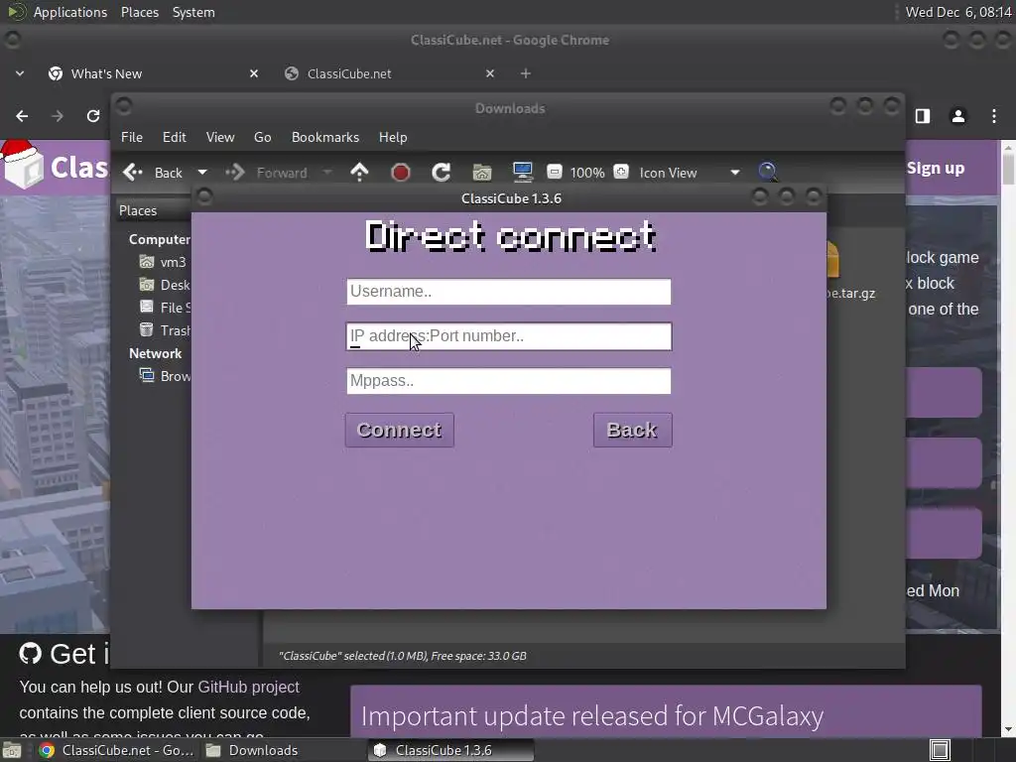Viewport: 1016px width, 762px height.
Task: Switch to ClassiCube.net Chrome taskbar entry
Action: [115, 750]
